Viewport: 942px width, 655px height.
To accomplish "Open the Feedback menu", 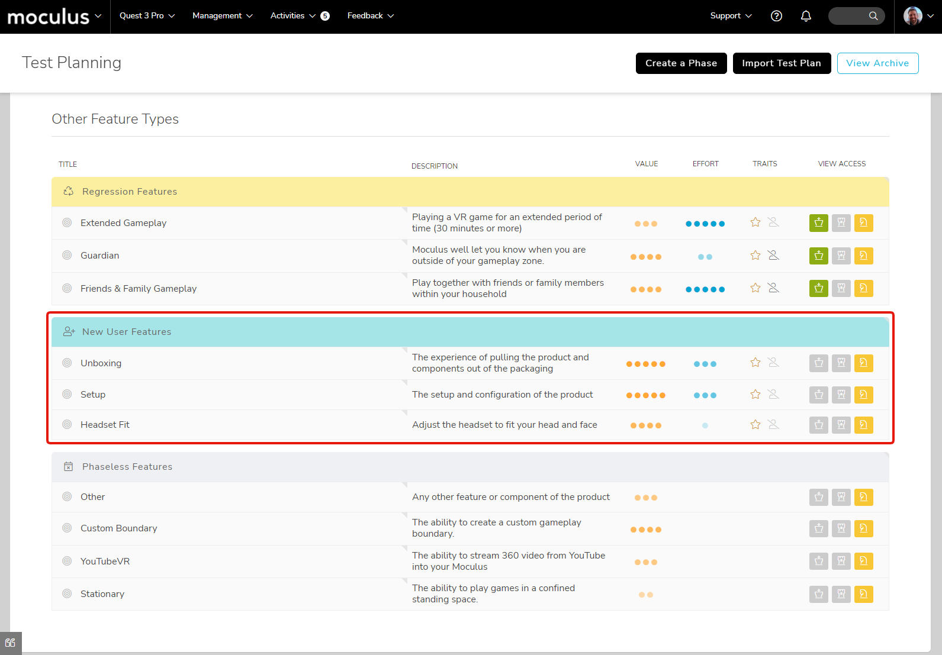I will point(370,16).
